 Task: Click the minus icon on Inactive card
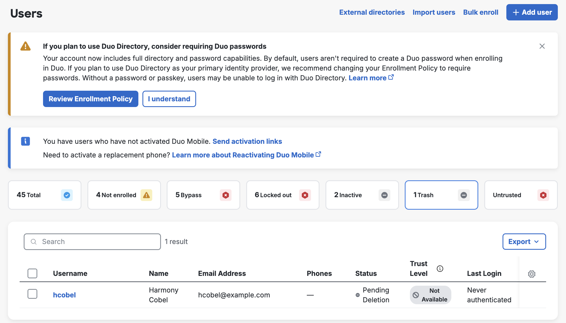(384, 195)
